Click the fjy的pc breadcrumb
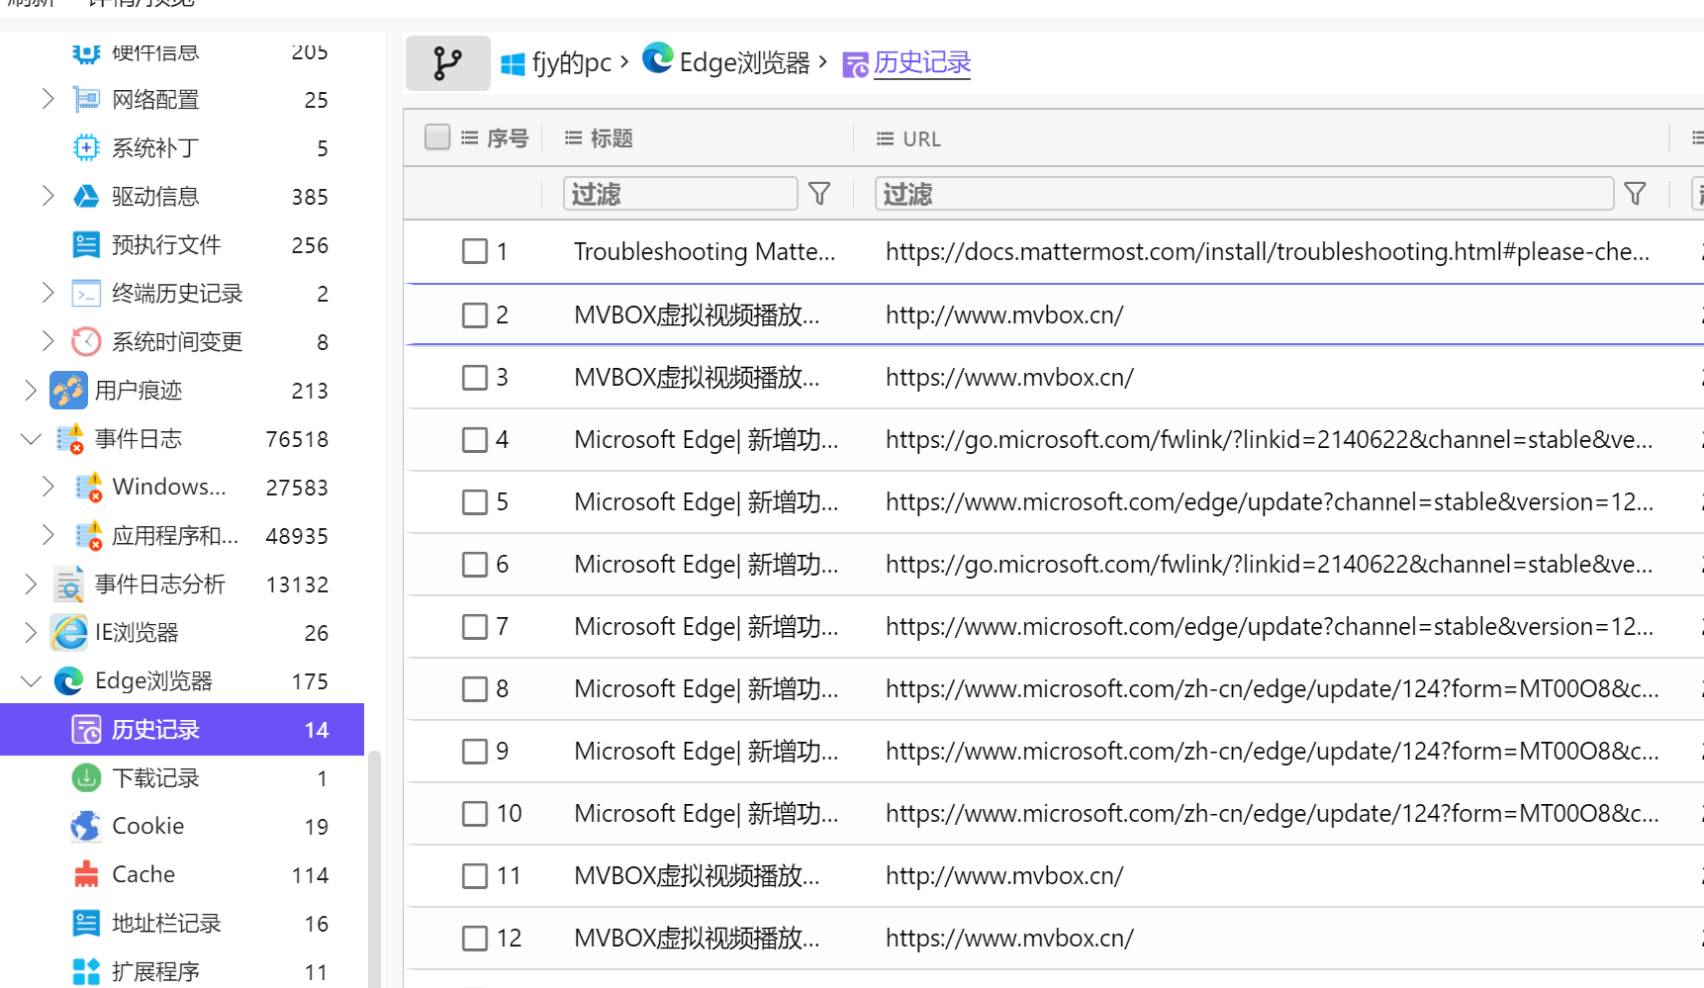Viewport: 1704px width, 988px height. pyautogui.click(x=572, y=63)
